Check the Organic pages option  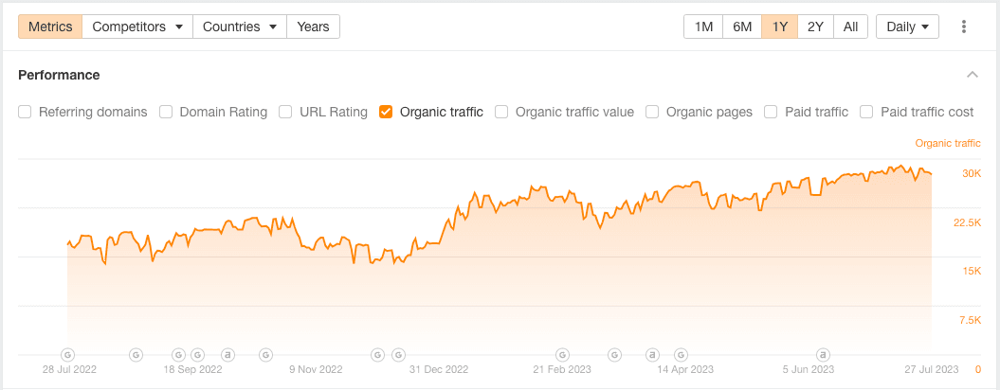pos(652,112)
